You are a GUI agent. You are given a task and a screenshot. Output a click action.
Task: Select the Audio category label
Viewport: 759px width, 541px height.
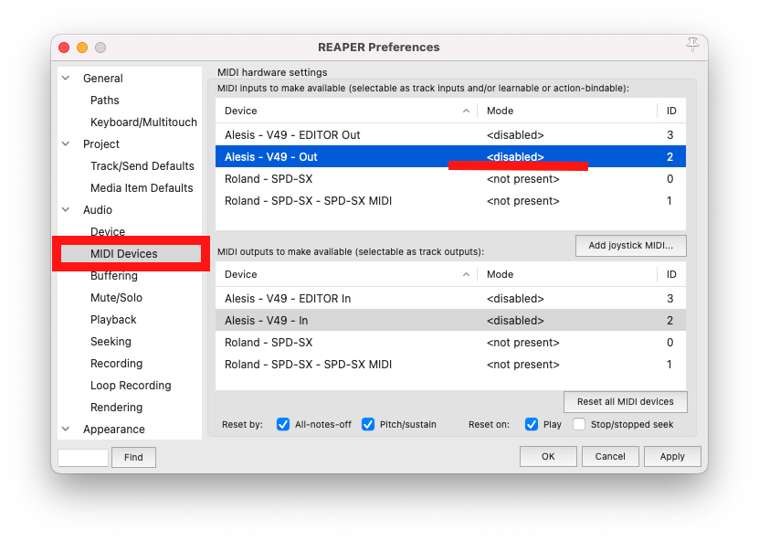tap(98, 209)
